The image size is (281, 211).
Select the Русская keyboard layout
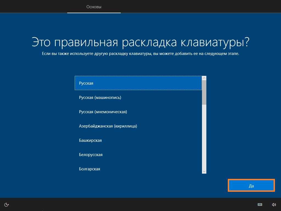pos(138,83)
